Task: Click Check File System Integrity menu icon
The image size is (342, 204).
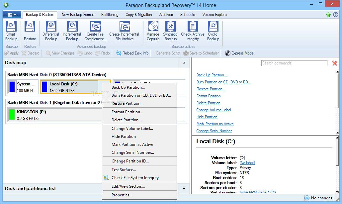Action: [106, 178]
